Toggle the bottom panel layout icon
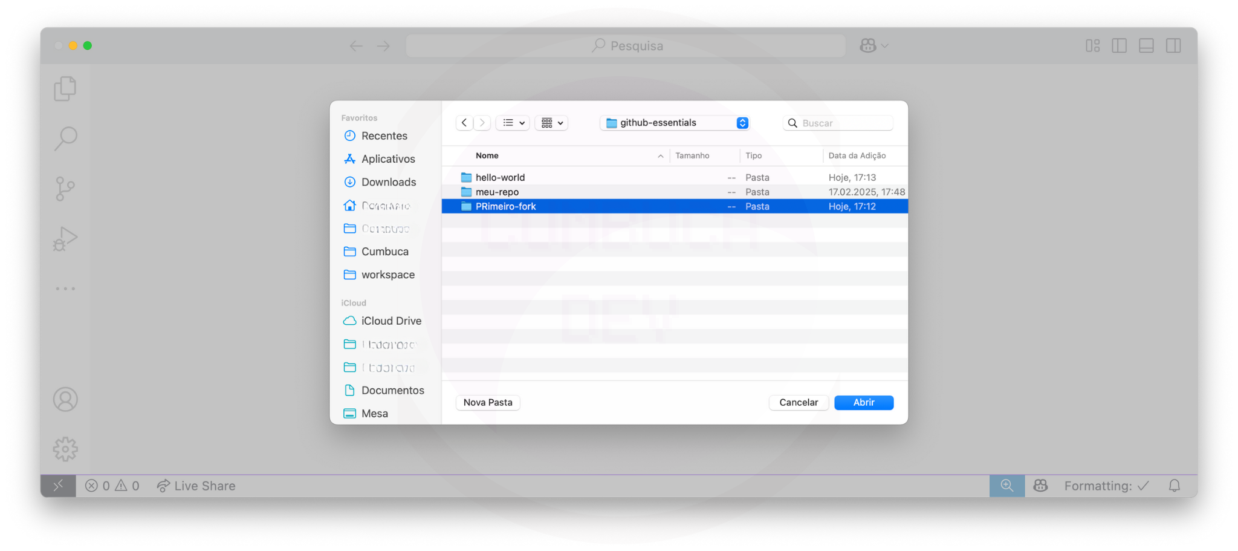 pos(1146,46)
